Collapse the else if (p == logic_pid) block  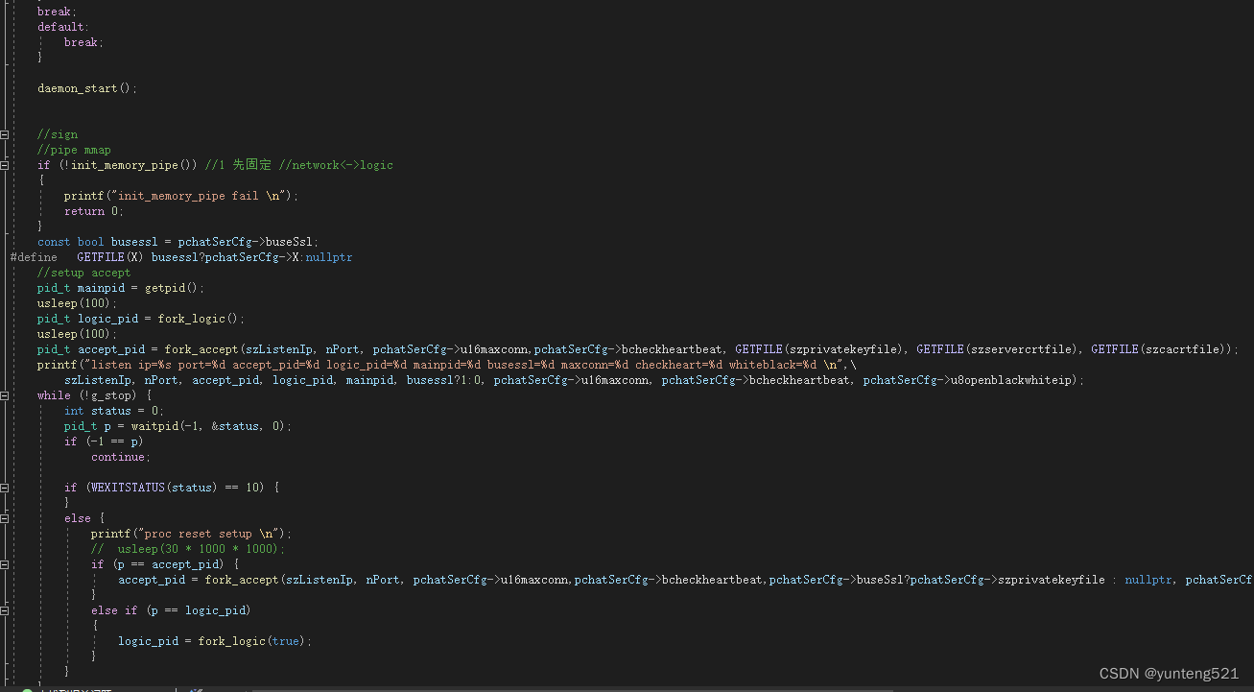coord(5,610)
